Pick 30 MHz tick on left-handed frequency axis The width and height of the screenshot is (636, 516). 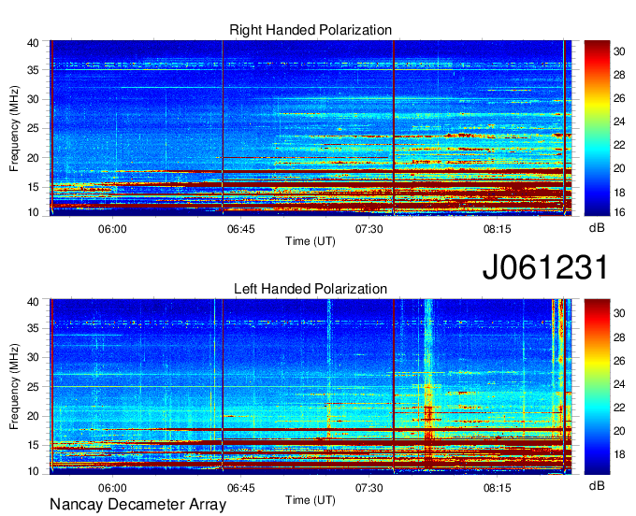coord(33,357)
